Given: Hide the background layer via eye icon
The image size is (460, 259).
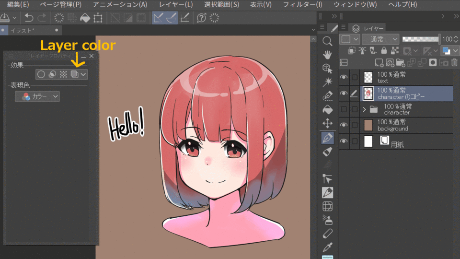Looking at the screenshot, I should (x=344, y=125).
